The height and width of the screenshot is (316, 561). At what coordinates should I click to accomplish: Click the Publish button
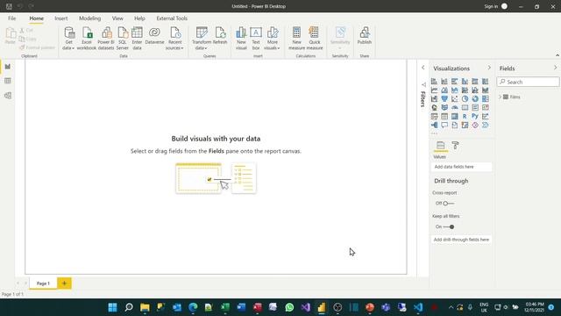[365, 36]
